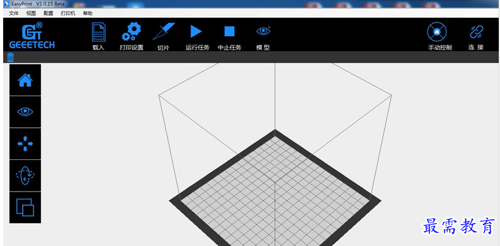Reset view with the home icon in sidebar

point(25,80)
